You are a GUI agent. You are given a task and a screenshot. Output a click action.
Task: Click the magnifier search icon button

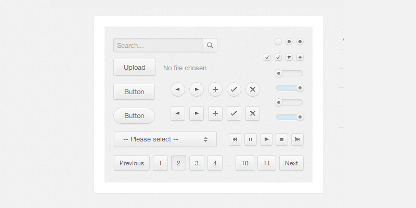pyautogui.click(x=210, y=45)
